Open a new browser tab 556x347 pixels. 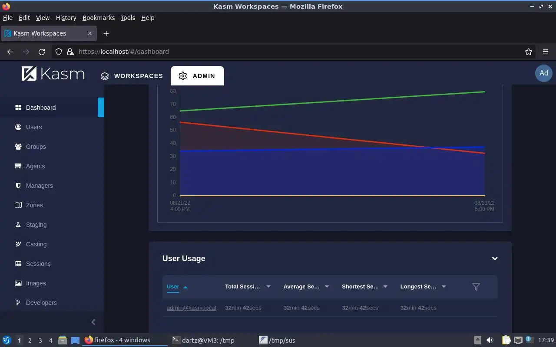(106, 33)
